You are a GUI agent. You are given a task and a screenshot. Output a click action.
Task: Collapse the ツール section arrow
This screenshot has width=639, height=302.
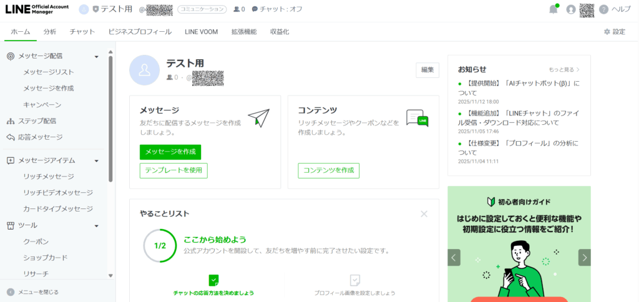tap(97, 226)
